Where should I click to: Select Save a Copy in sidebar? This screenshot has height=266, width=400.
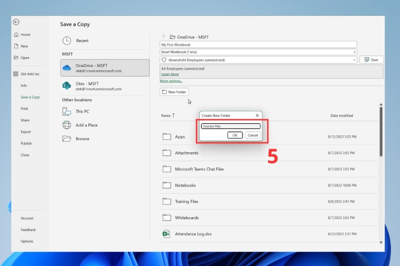click(30, 97)
